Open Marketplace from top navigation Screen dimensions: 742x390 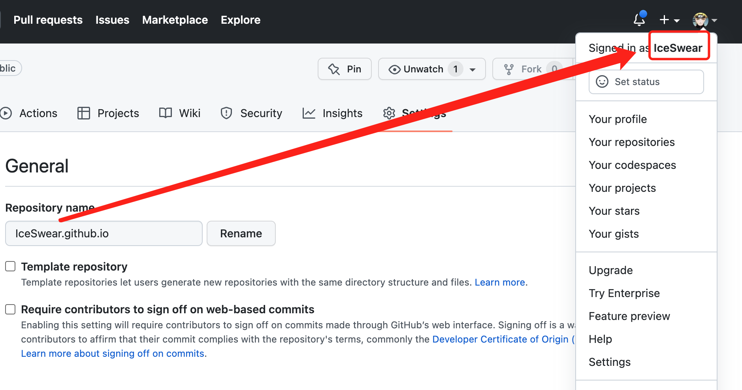175,20
